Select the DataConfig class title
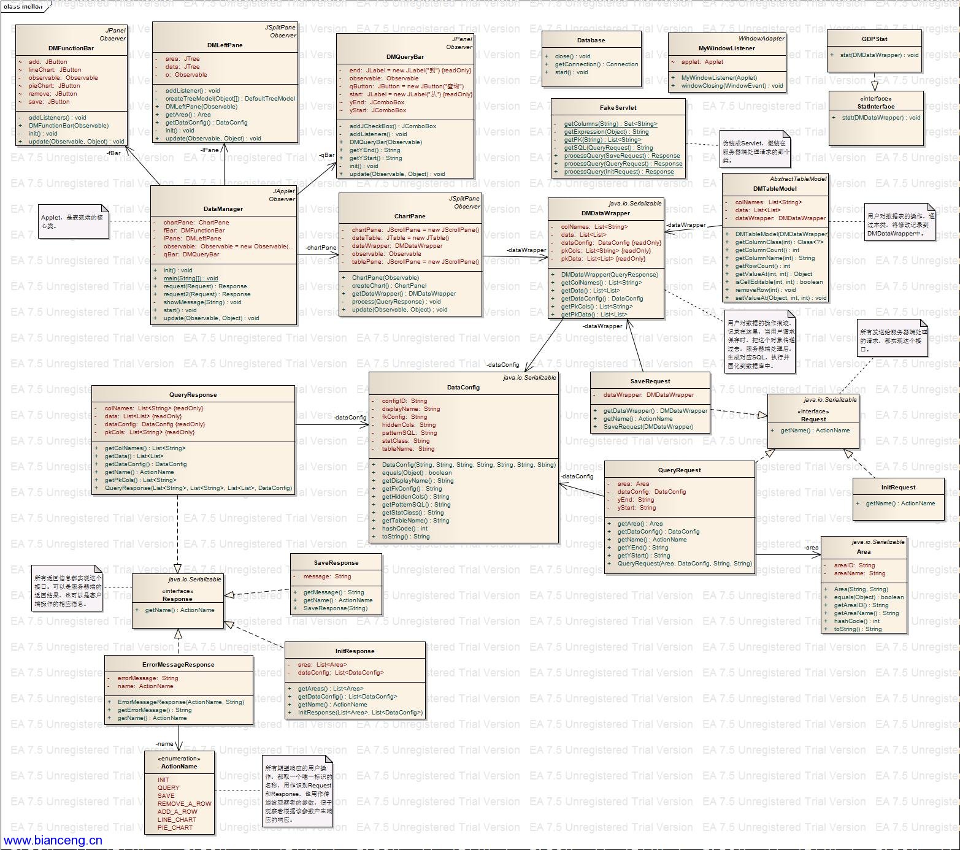 click(x=463, y=388)
